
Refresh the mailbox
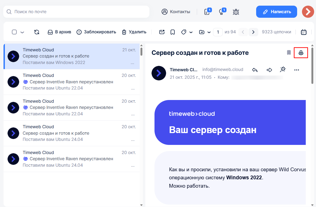tap(37, 32)
